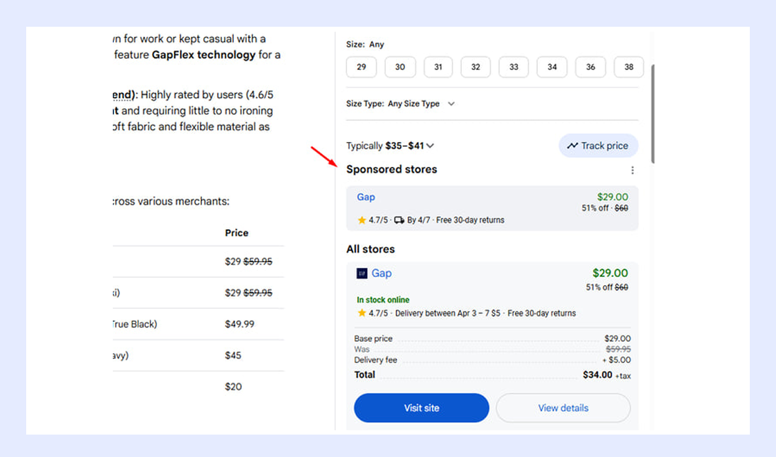Open the Gap link under All stores
The width and height of the screenshot is (776, 457).
tap(381, 273)
